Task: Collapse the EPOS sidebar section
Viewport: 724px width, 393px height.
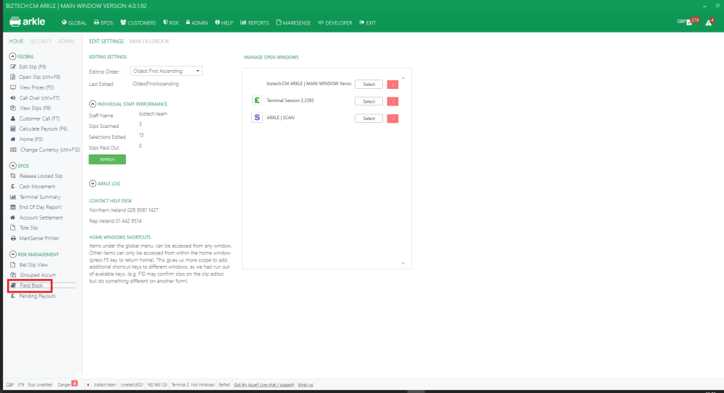Action: click(x=12, y=165)
